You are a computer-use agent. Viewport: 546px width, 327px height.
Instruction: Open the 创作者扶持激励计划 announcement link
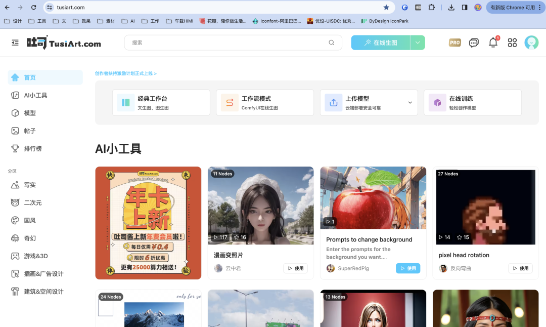coord(126,73)
